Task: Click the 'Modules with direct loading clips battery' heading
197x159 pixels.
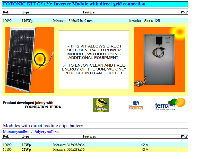Action: point(43,126)
